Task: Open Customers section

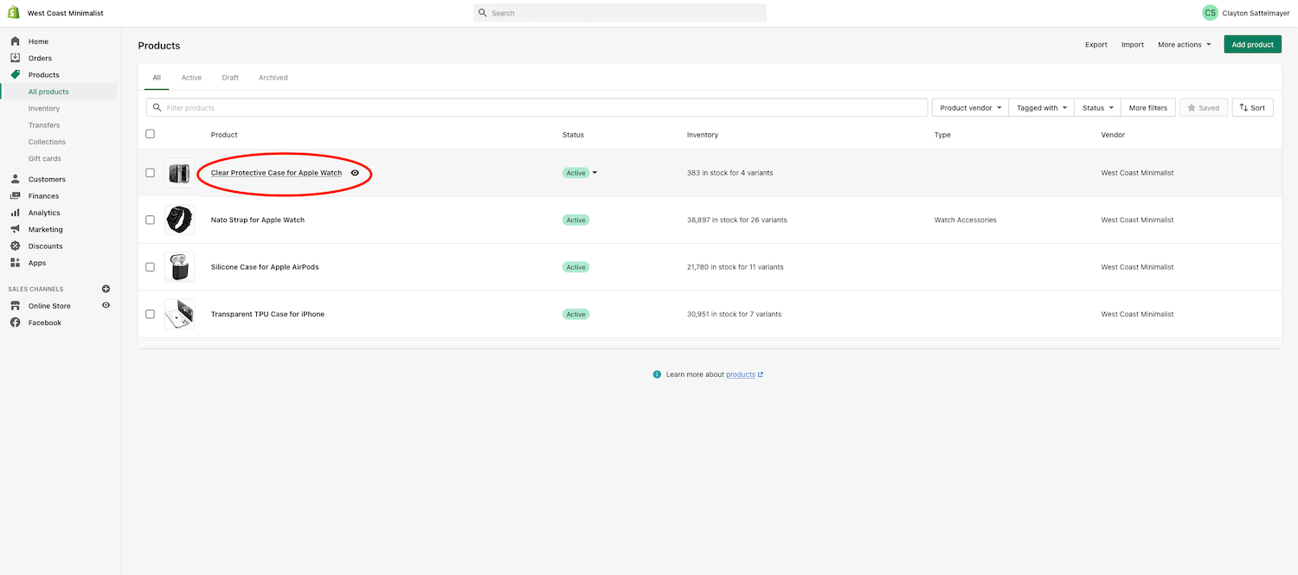Action: [47, 179]
